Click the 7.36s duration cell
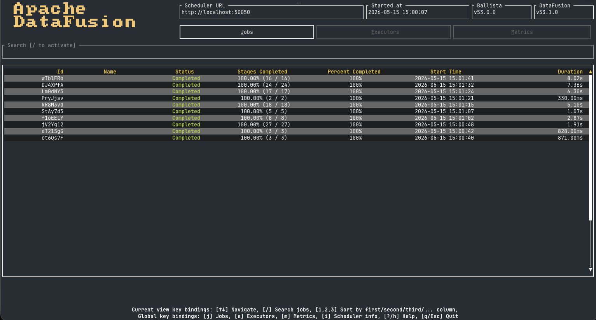Image resolution: width=596 pixels, height=320 pixels. (575, 85)
